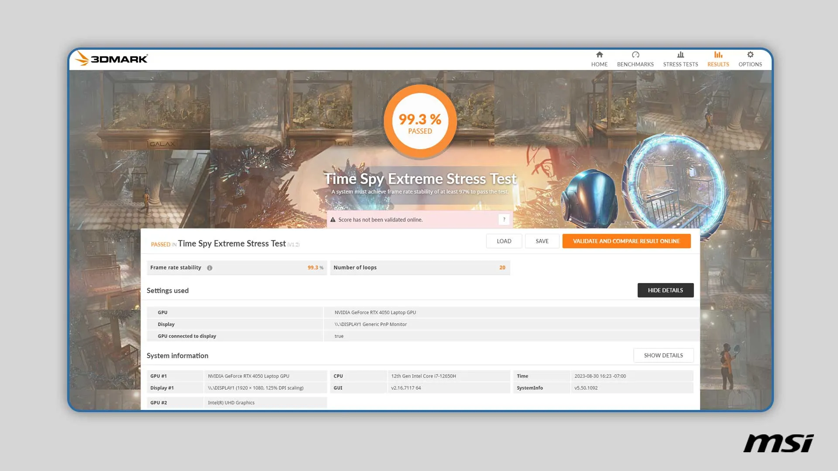Click the V1.2 version tag
Viewport: 838px width, 471px height.
click(x=293, y=245)
